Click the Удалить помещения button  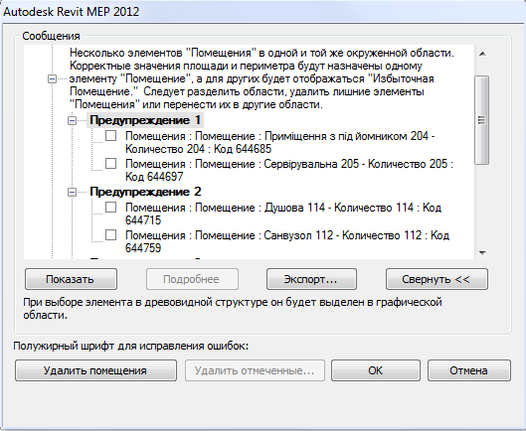pyautogui.click(x=95, y=370)
